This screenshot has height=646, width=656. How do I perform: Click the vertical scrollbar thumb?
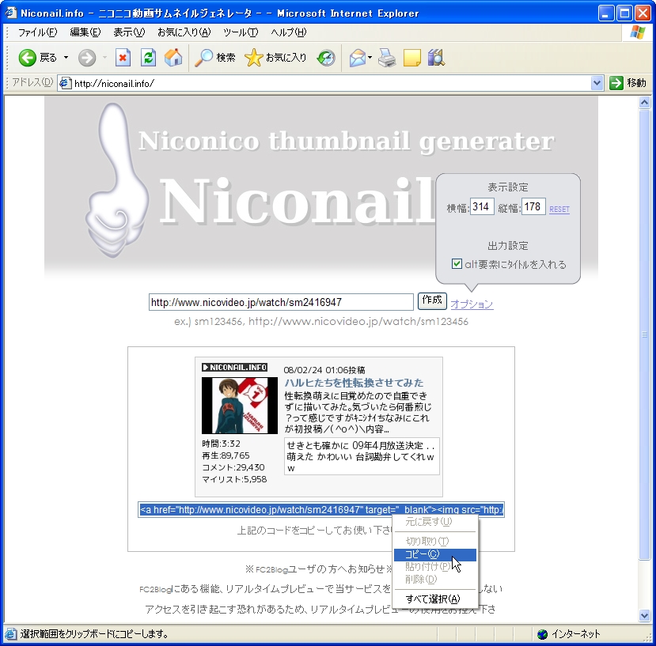click(x=645, y=334)
